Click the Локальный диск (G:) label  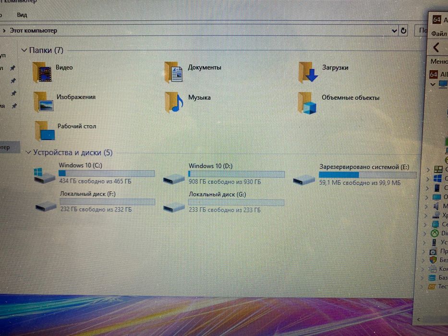217,194
